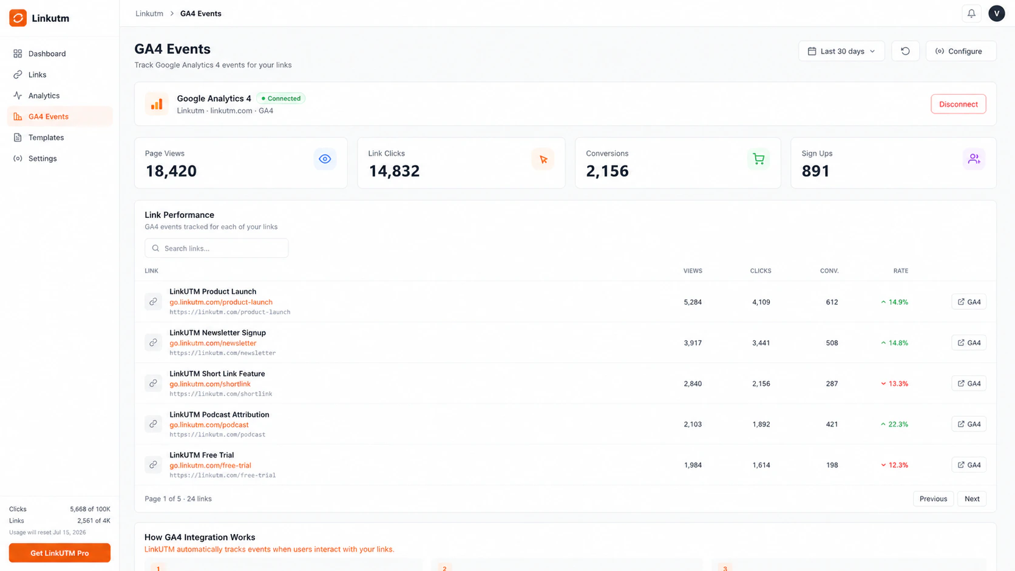Open go.linkutm.com/free-trial link

pos(210,465)
